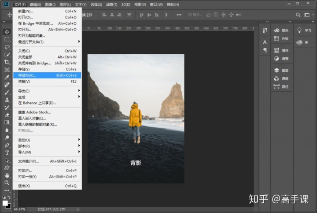The width and height of the screenshot is (317, 213).
Task: Expand the 脚本(R) submenu
Action: 47,146
